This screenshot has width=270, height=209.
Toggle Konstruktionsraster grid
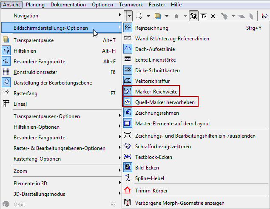pyautogui.click(x=62, y=72)
